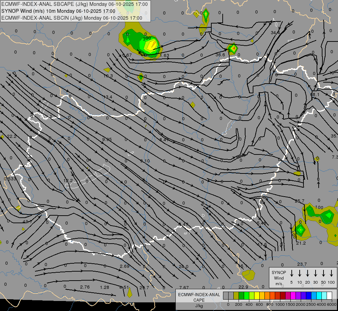338x311 pixels.
Task: Select the bright cyan swatch in CAPE legend
Action: click(x=319, y=296)
